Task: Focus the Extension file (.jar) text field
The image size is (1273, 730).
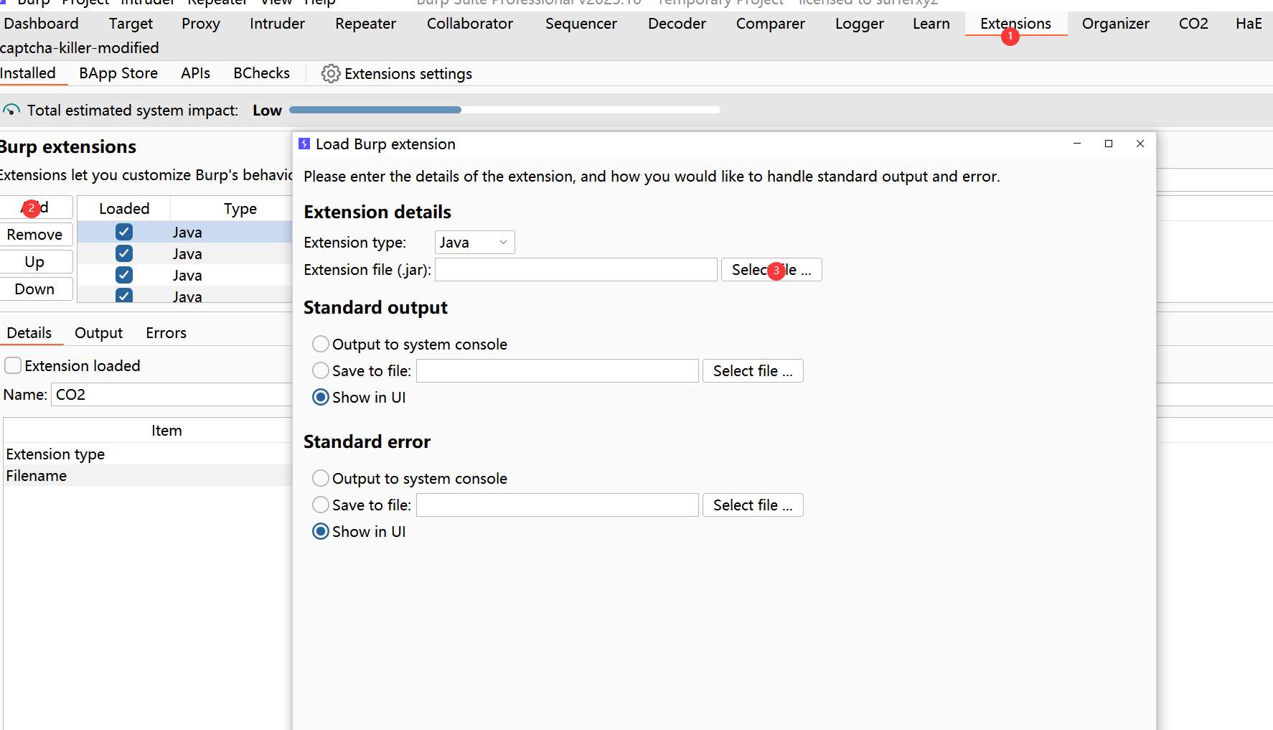Action: tap(576, 270)
